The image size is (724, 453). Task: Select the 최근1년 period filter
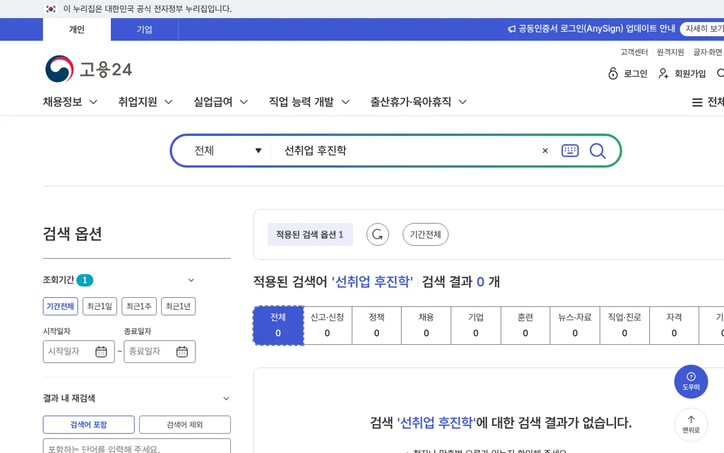178,306
